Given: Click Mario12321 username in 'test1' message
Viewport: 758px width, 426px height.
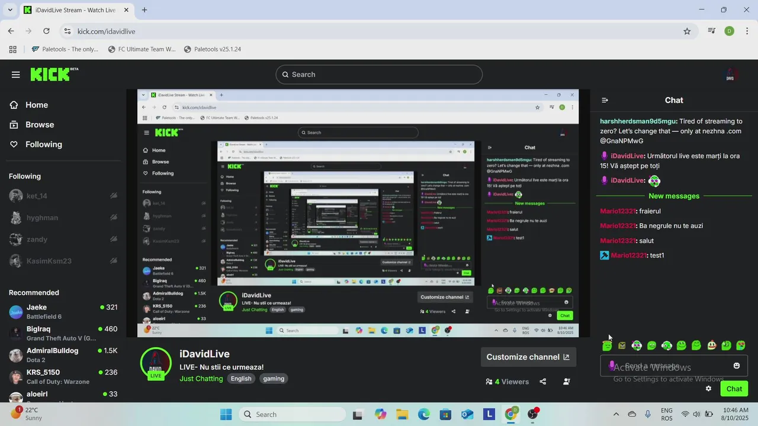Looking at the screenshot, I should click(629, 256).
